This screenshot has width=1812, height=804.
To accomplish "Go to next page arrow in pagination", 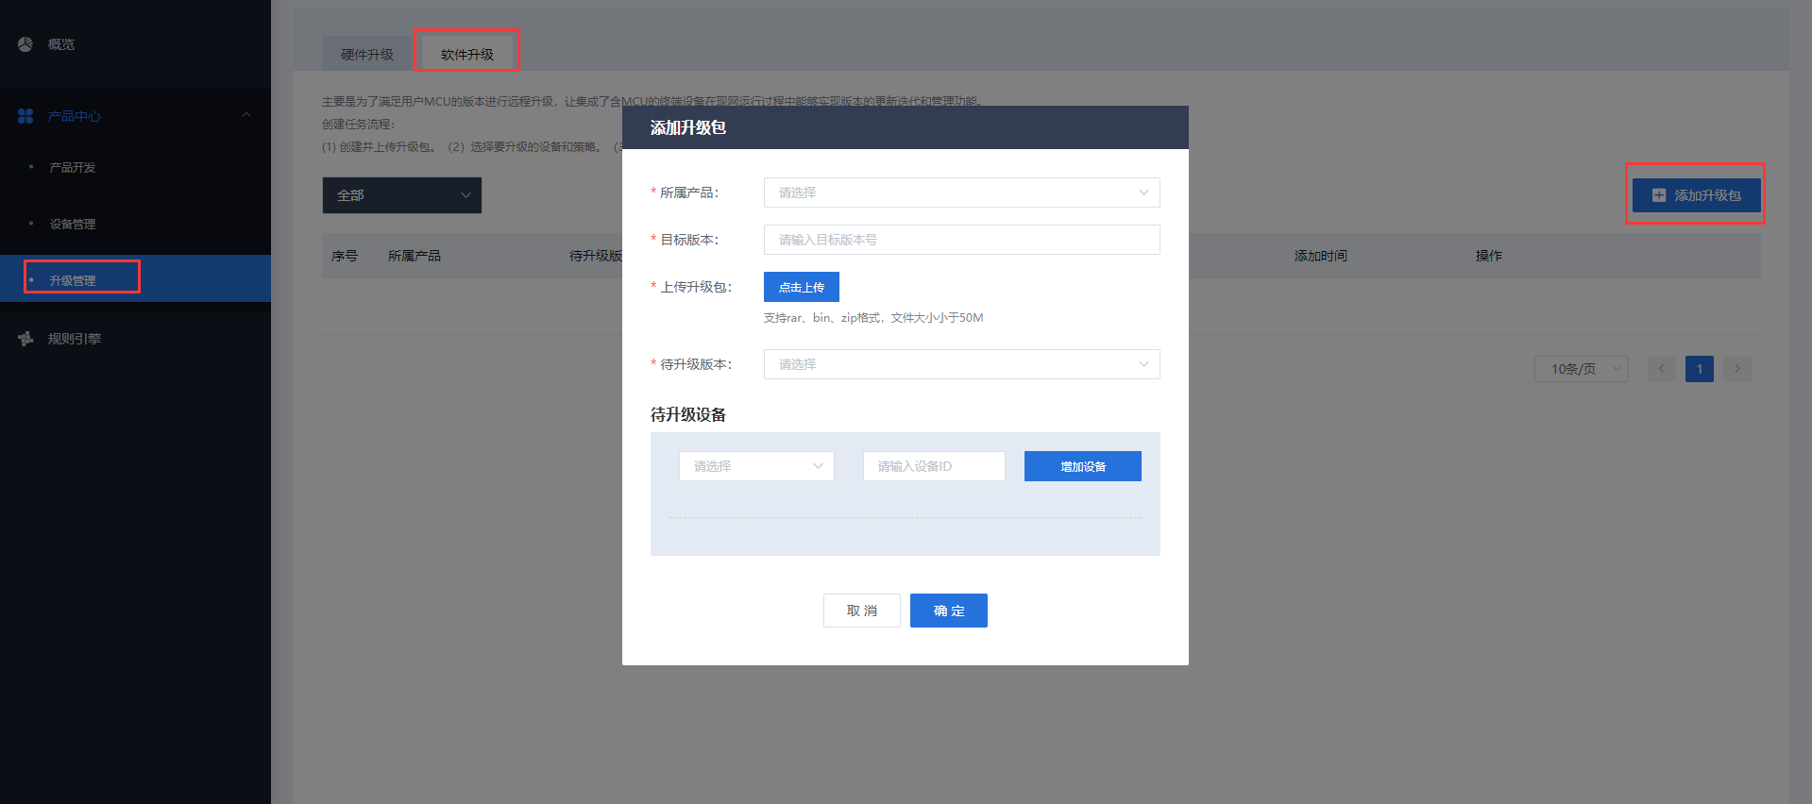I will [1736, 369].
